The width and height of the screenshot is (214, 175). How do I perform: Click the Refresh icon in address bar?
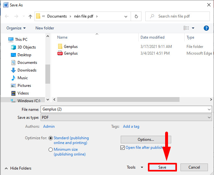[x=136, y=16]
